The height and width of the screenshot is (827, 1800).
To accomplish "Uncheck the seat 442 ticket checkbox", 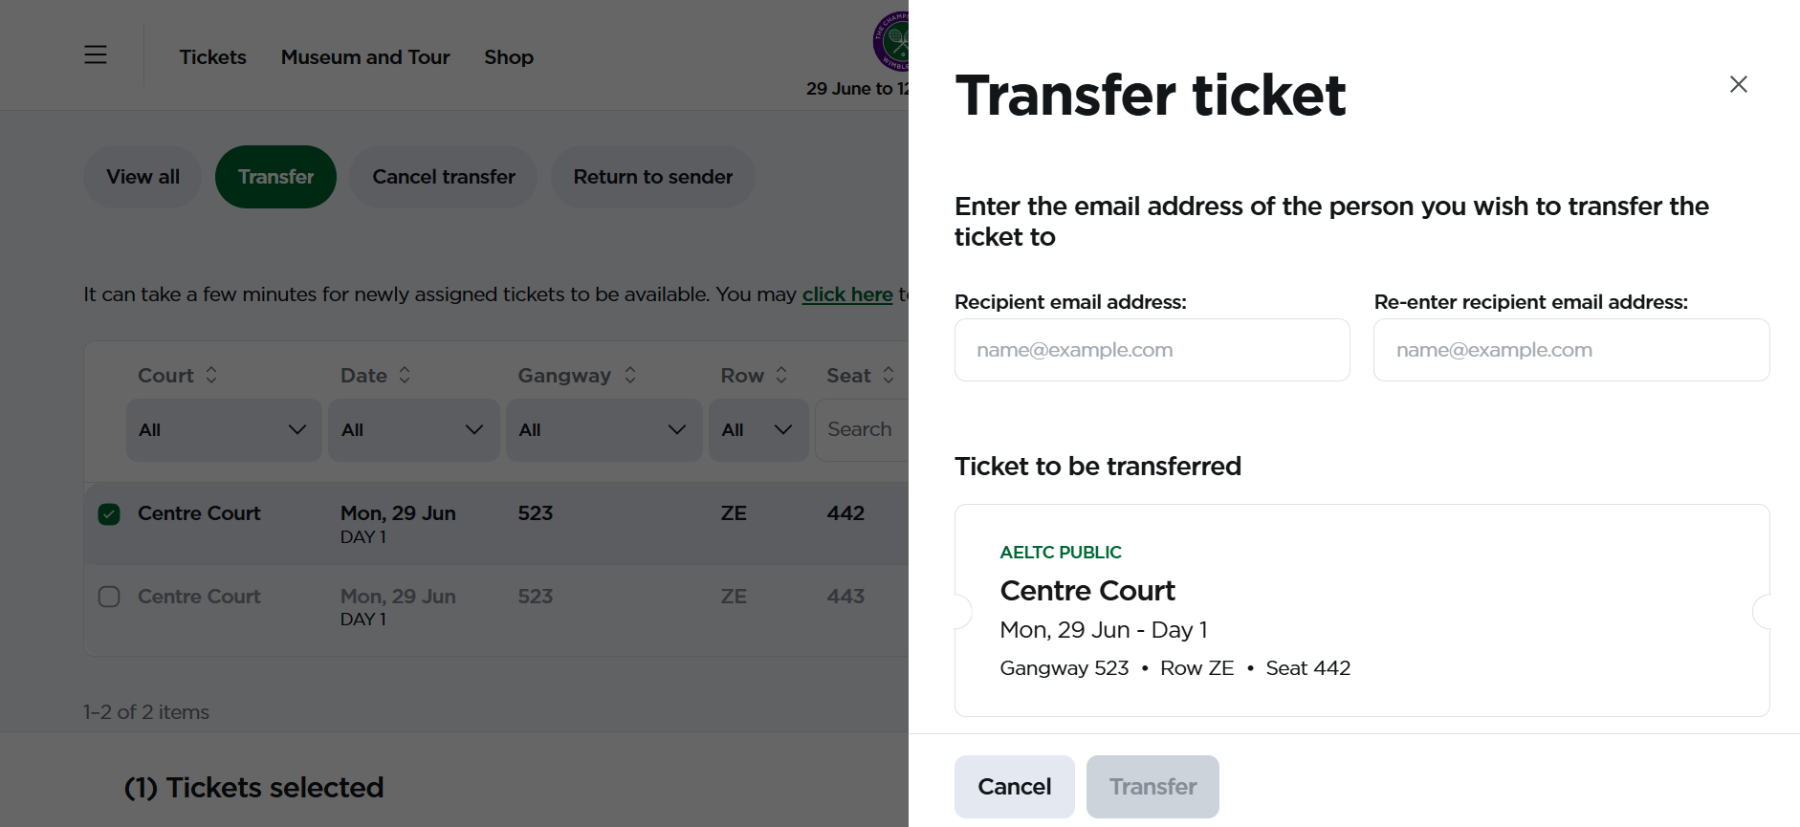I will pos(109,514).
